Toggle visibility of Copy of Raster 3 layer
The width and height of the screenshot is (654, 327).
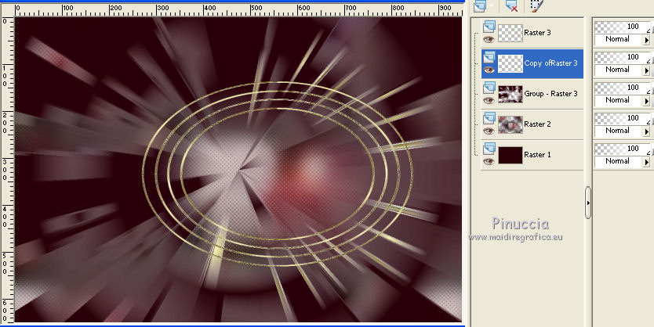(x=489, y=70)
